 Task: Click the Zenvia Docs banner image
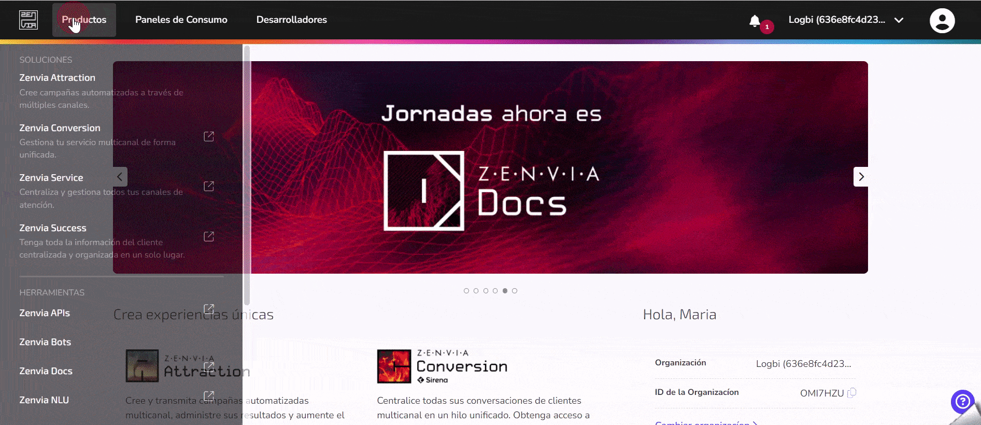tap(490, 167)
